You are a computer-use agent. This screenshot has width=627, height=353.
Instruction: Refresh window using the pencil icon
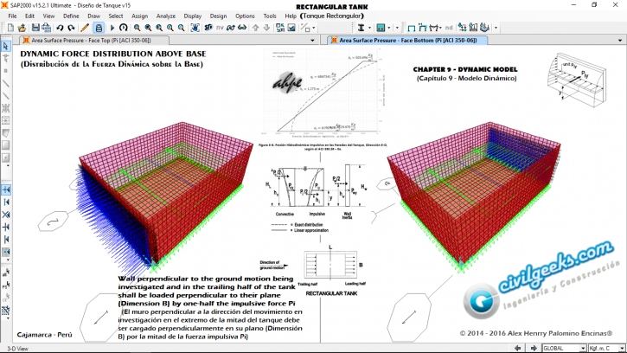coord(85,28)
